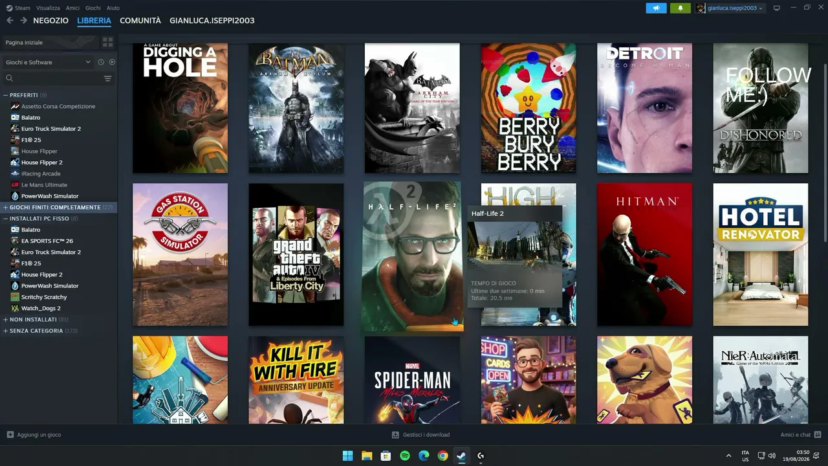Open the Visualizza menu
Screen dimensions: 828x466
click(x=48, y=8)
